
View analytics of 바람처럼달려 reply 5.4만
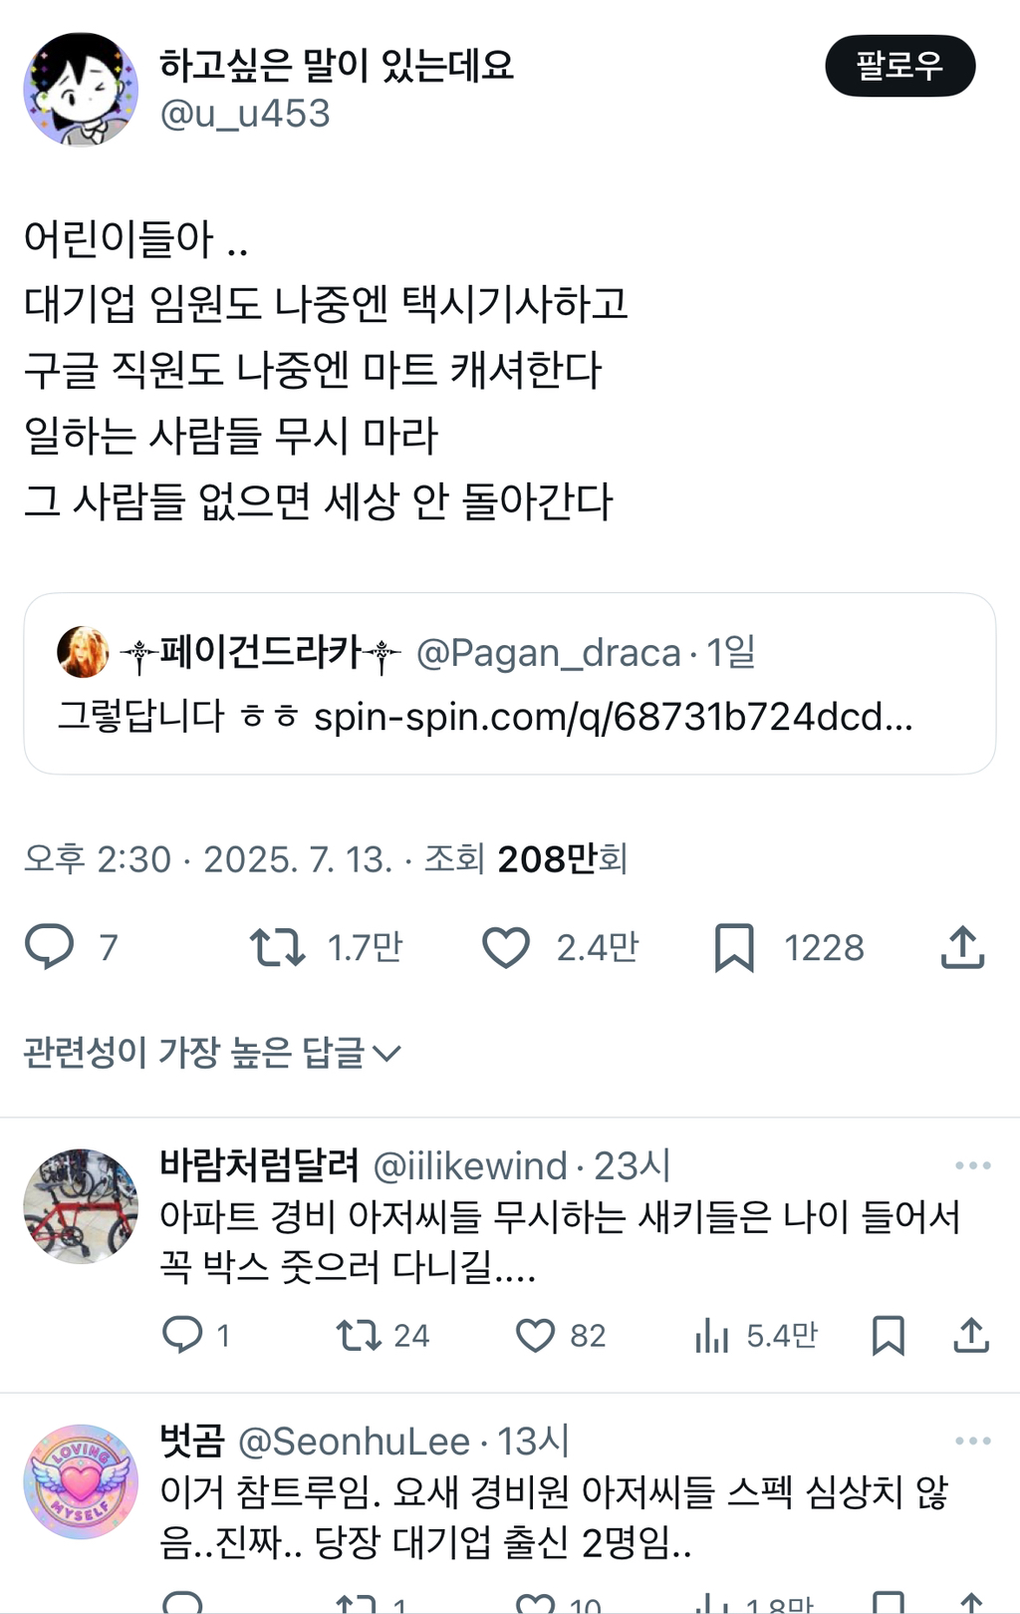[x=711, y=1335]
